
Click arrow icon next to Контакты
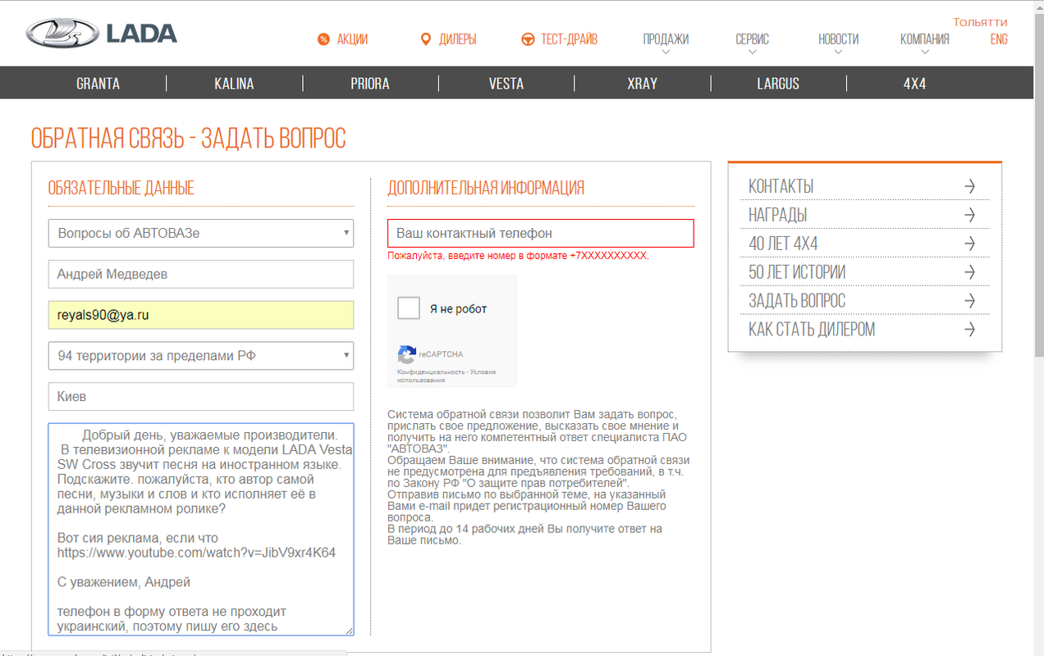click(969, 186)
